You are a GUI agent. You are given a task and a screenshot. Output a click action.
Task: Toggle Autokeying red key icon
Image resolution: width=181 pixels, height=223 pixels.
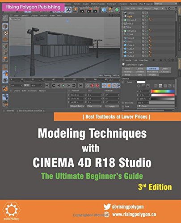[x=92, y=86]
